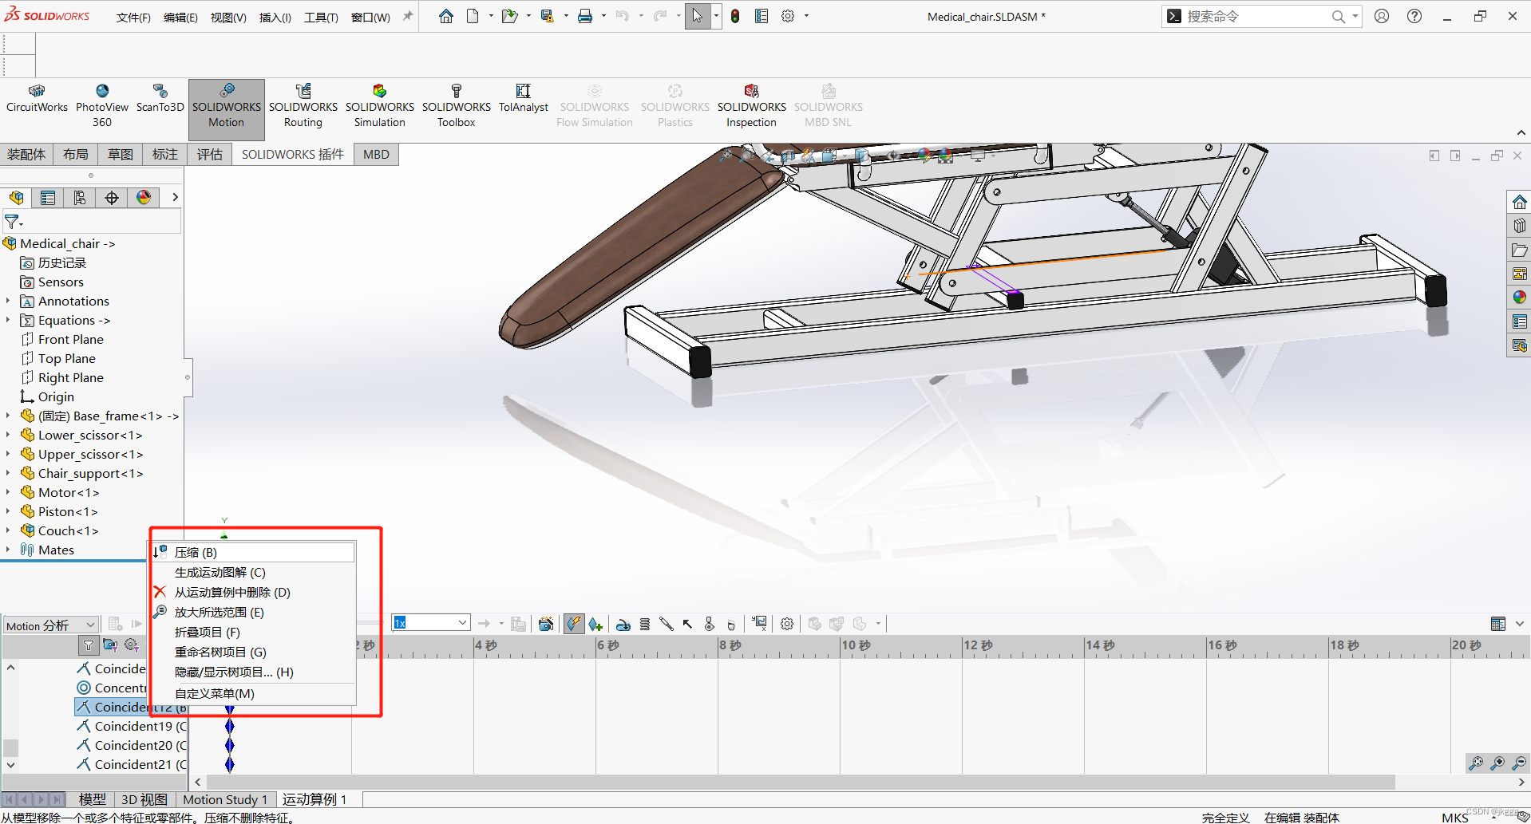This screenshot has height=824, width=1531.
Task: Toggle the ScanTo3D add-in
Action: point(160,99)
